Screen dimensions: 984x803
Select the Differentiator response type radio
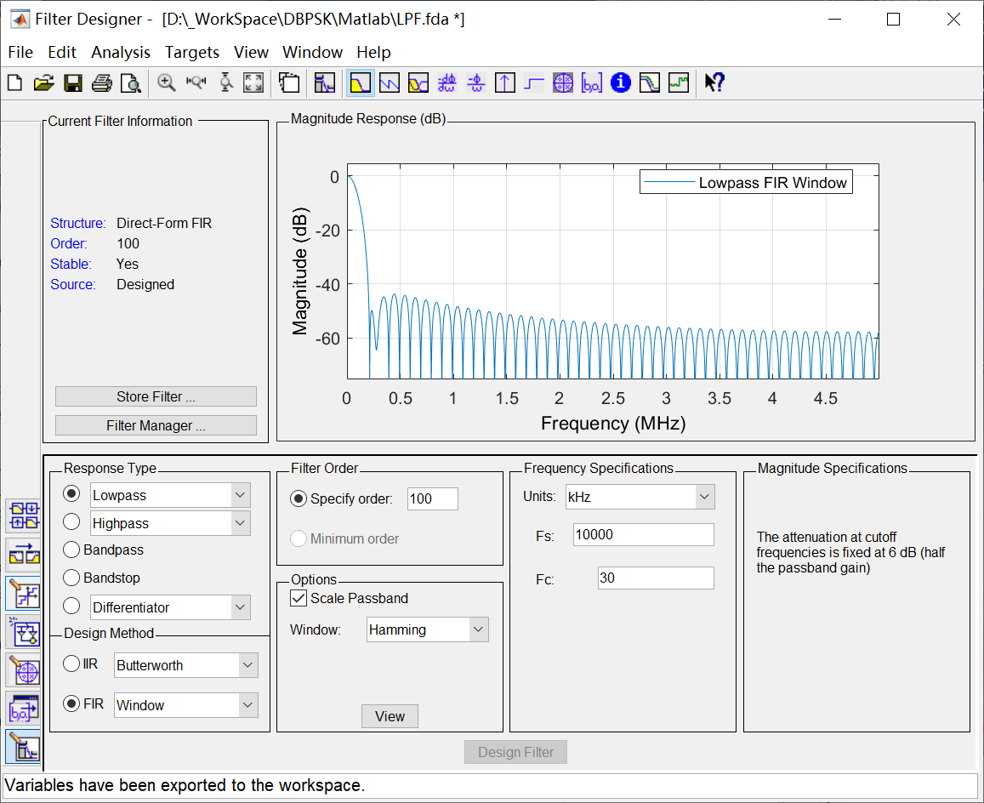click(71, 606)
